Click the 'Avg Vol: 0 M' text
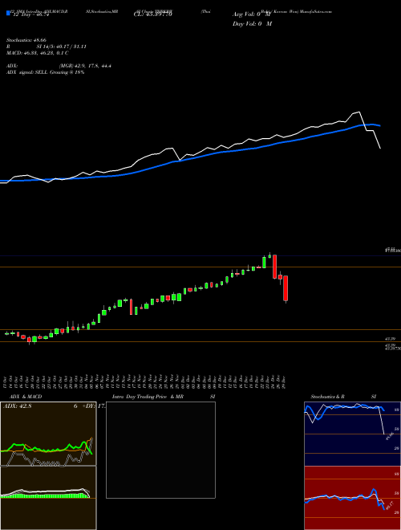Viewport: 401px width, 530px height. pyautogui.click(x=252, y=14)
